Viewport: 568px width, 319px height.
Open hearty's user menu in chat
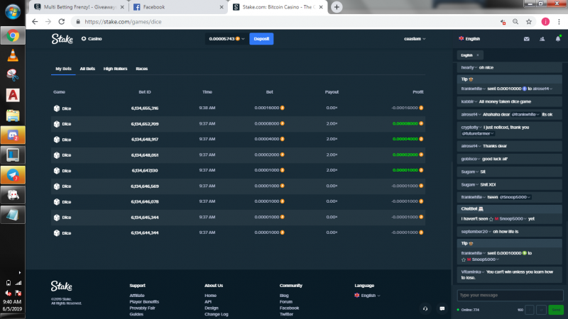click(x=469, y=67)
